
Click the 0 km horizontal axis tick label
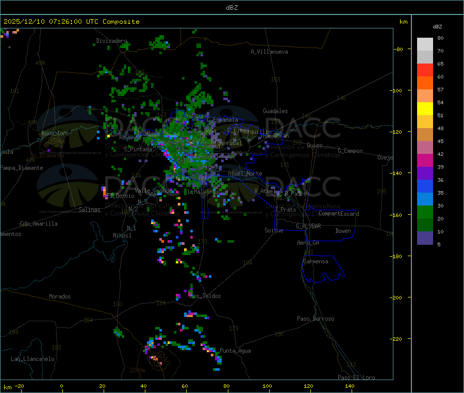61,386
